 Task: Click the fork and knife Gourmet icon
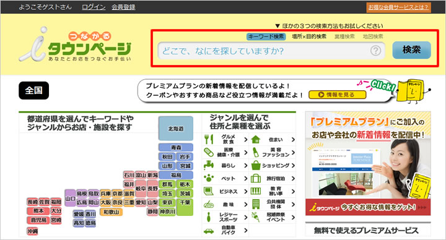[209, 139]
